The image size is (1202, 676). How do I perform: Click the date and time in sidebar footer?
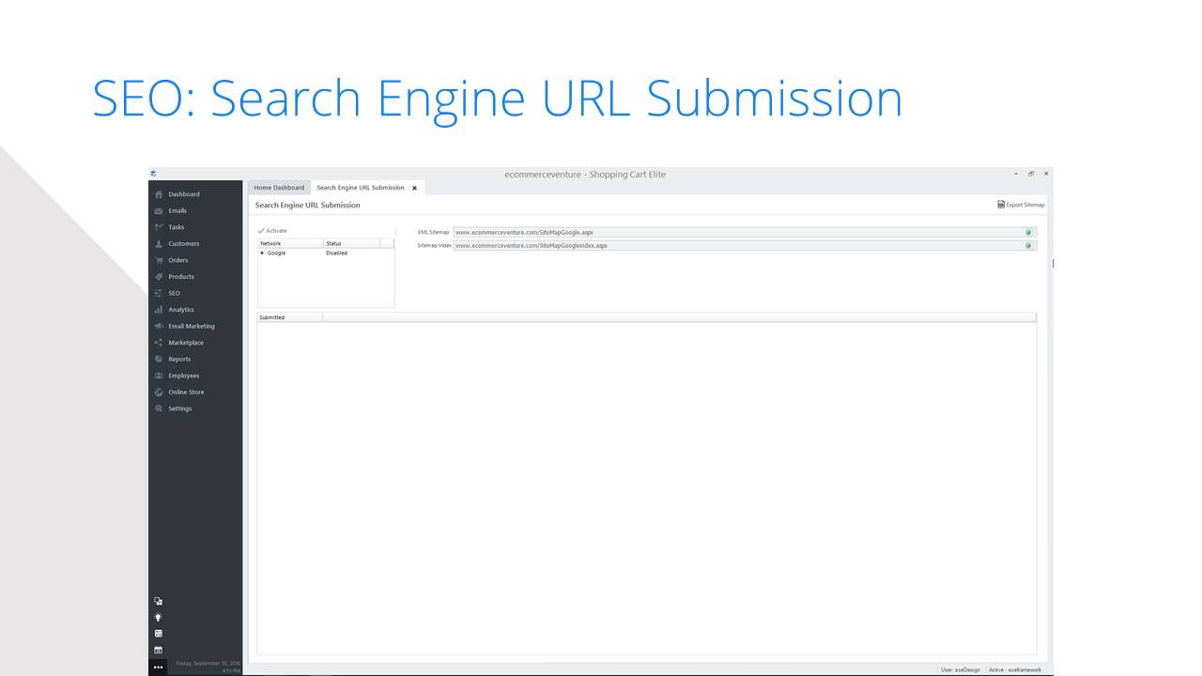click(x=208, y=667)
